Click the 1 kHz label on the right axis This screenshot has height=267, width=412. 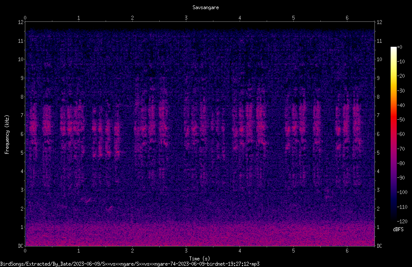tap(378, 227)
